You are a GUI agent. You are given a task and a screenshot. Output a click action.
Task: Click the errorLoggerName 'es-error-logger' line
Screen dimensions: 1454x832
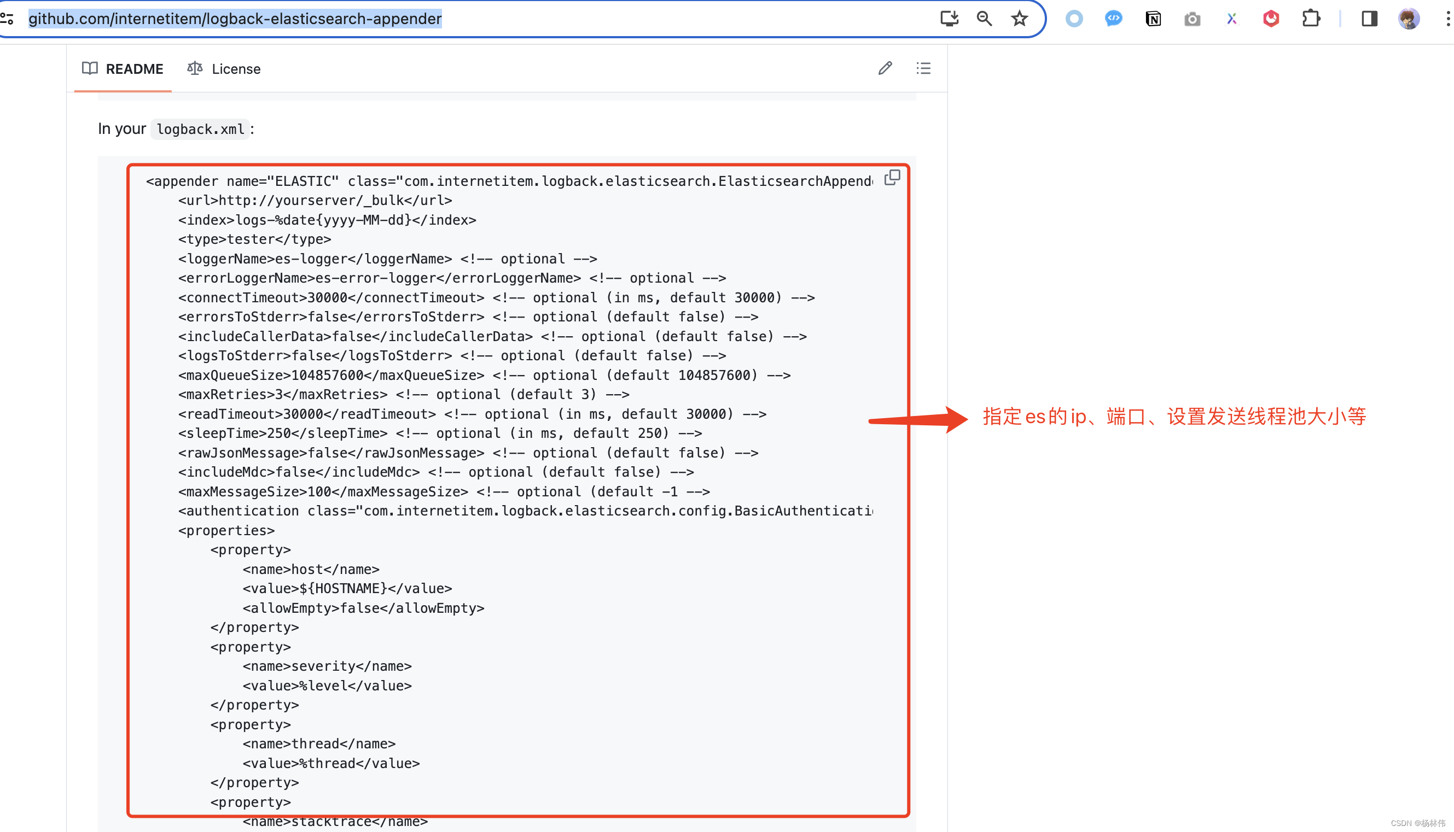coord(452,278)
